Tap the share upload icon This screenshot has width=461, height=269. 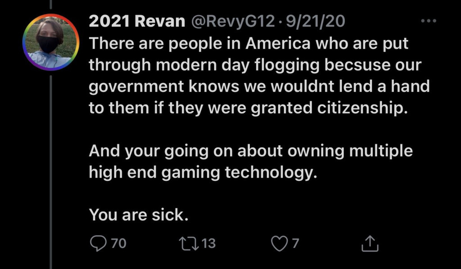click(370, 244)
